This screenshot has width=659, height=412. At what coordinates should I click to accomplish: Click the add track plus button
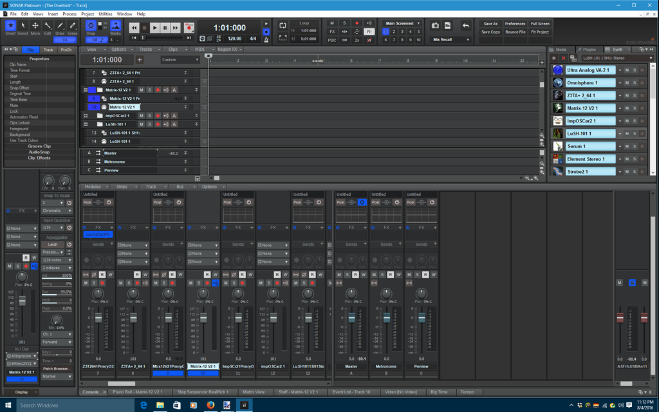pyautogui.click(x=139, y=60)
